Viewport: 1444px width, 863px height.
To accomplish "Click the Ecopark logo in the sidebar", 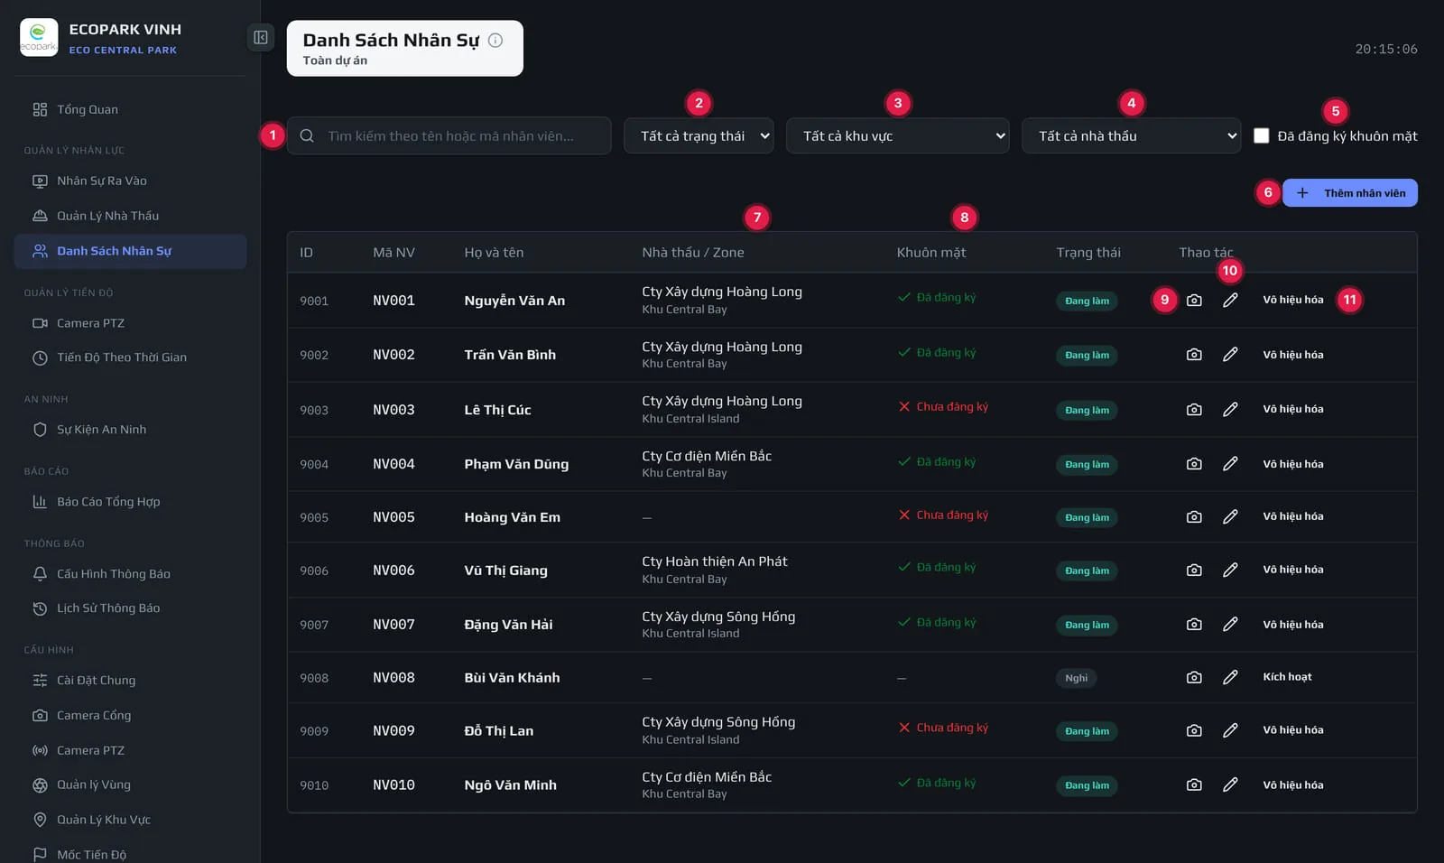I will point(39,38).
